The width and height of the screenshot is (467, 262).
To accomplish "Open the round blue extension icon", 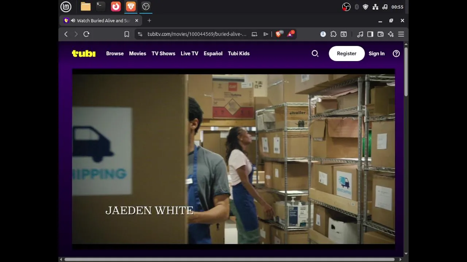I will point(323,34).
